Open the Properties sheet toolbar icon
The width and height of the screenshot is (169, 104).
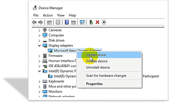pos(58,23)
